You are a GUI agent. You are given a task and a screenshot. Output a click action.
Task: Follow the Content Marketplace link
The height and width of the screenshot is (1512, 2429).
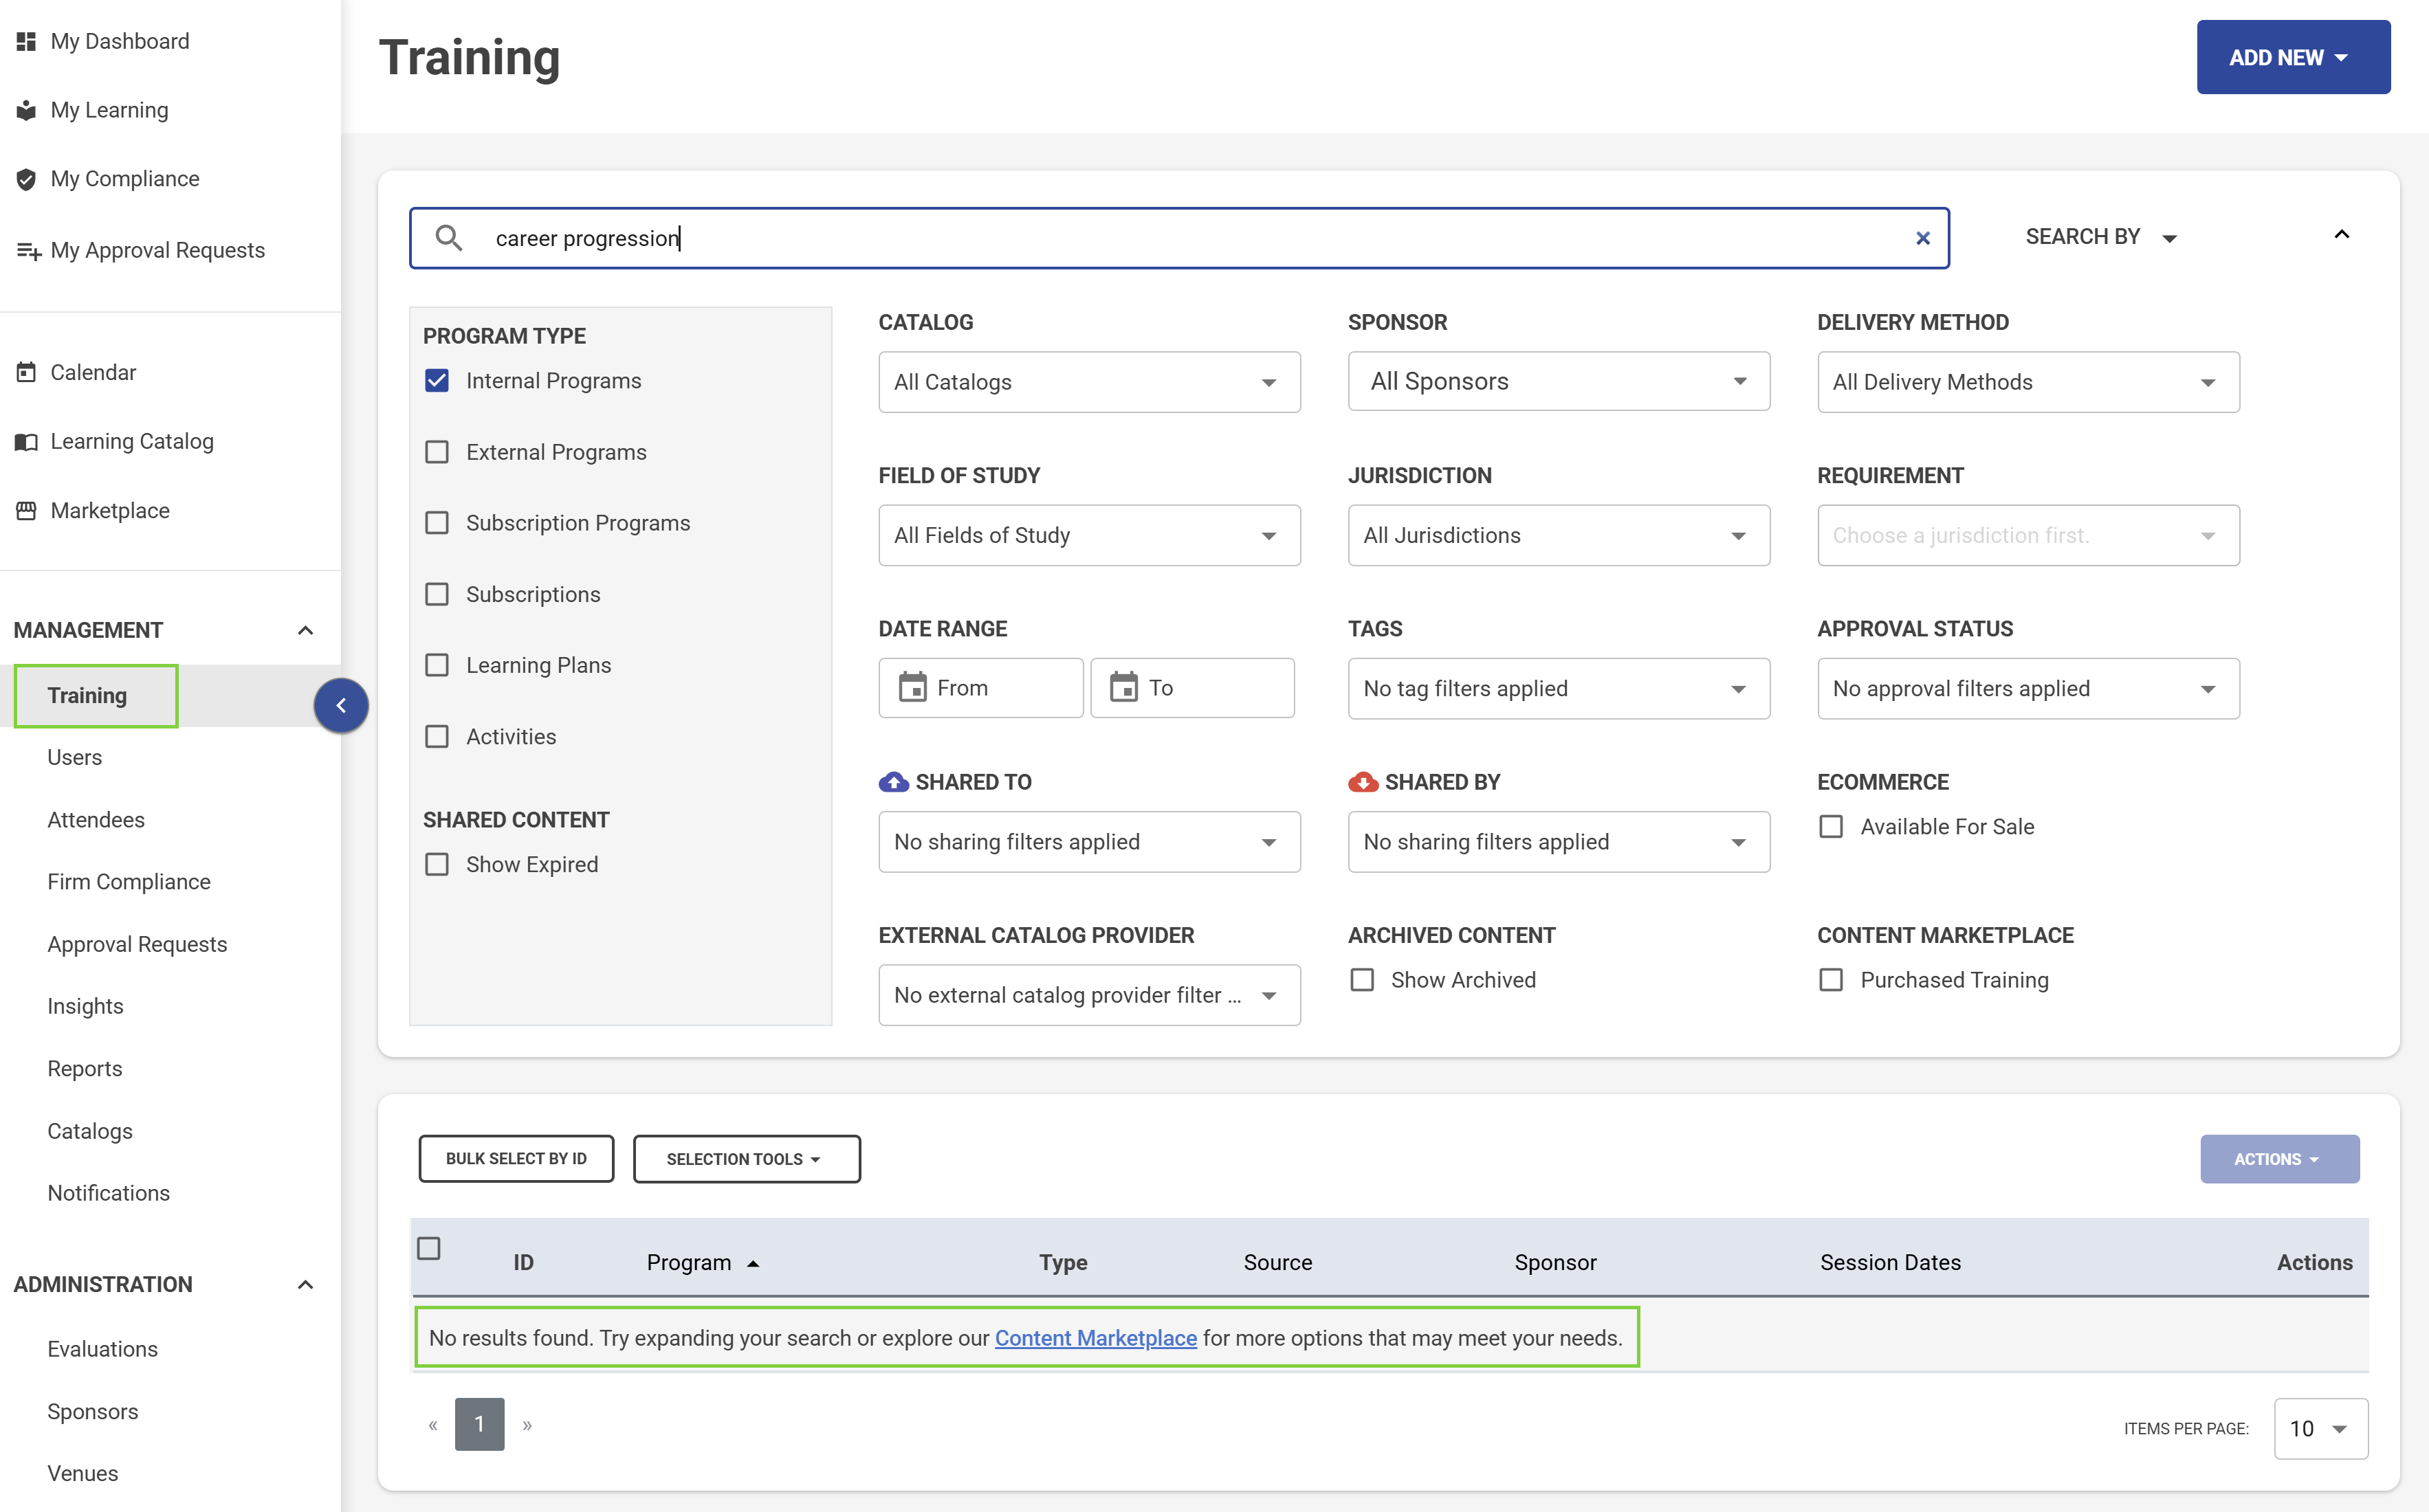tap(1095, 1338)
